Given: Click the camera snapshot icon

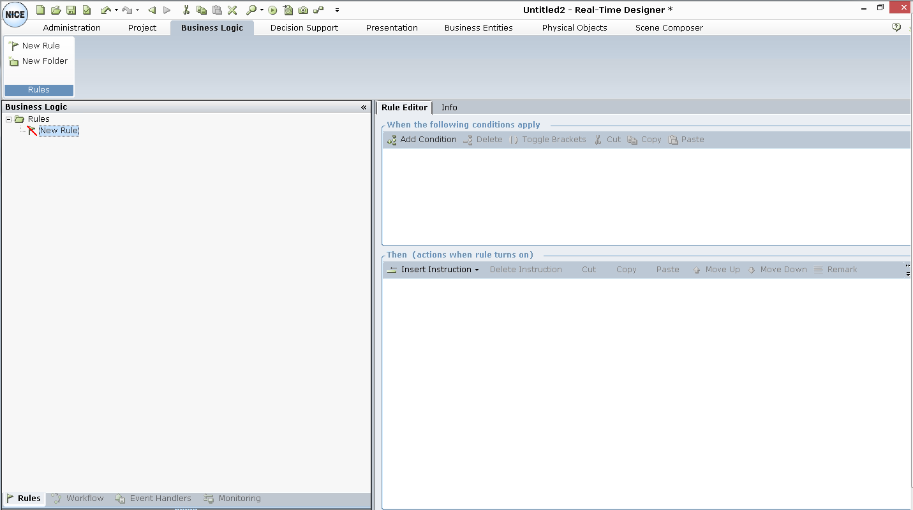Looking at the screenshot, I should (x=303, y=10).
